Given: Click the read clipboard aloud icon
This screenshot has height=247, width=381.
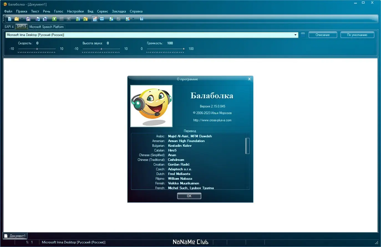Looking at the screenshot, I should pos(78,19).
